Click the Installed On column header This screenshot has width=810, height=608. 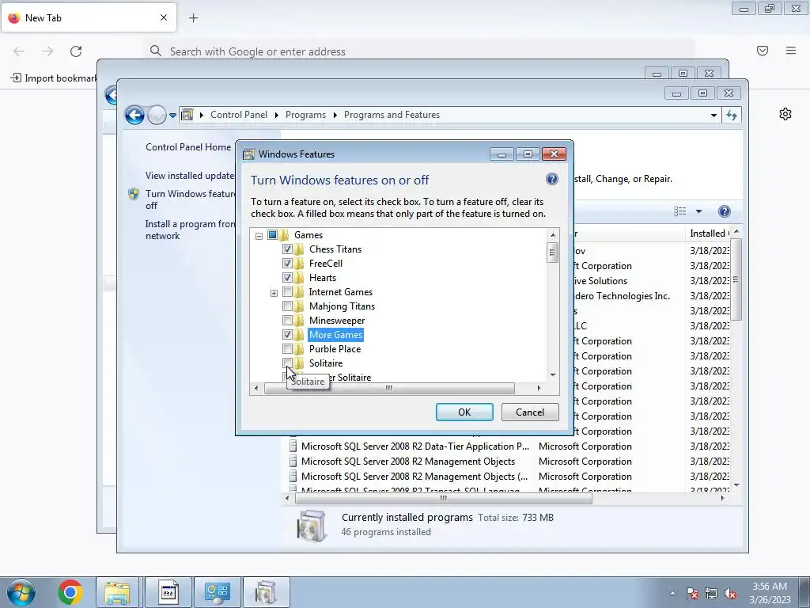tap(709, 234)
